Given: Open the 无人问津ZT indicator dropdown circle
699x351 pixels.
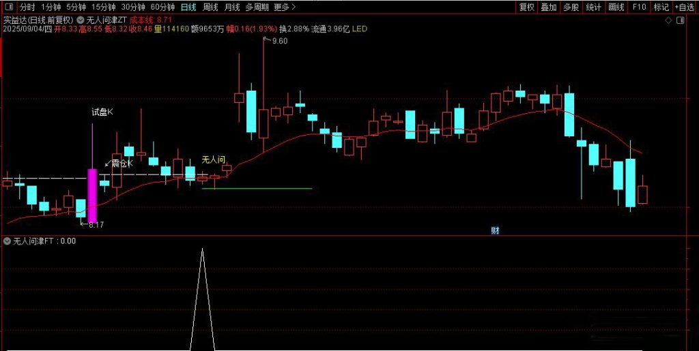Looking at the screenshot, I should click(x=81, y=20).
